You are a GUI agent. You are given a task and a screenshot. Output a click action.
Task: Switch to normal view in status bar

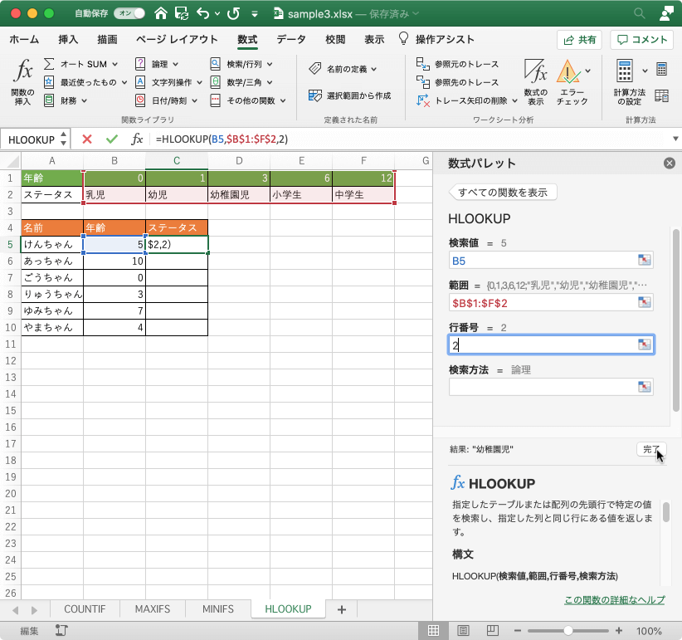point(433,630)
